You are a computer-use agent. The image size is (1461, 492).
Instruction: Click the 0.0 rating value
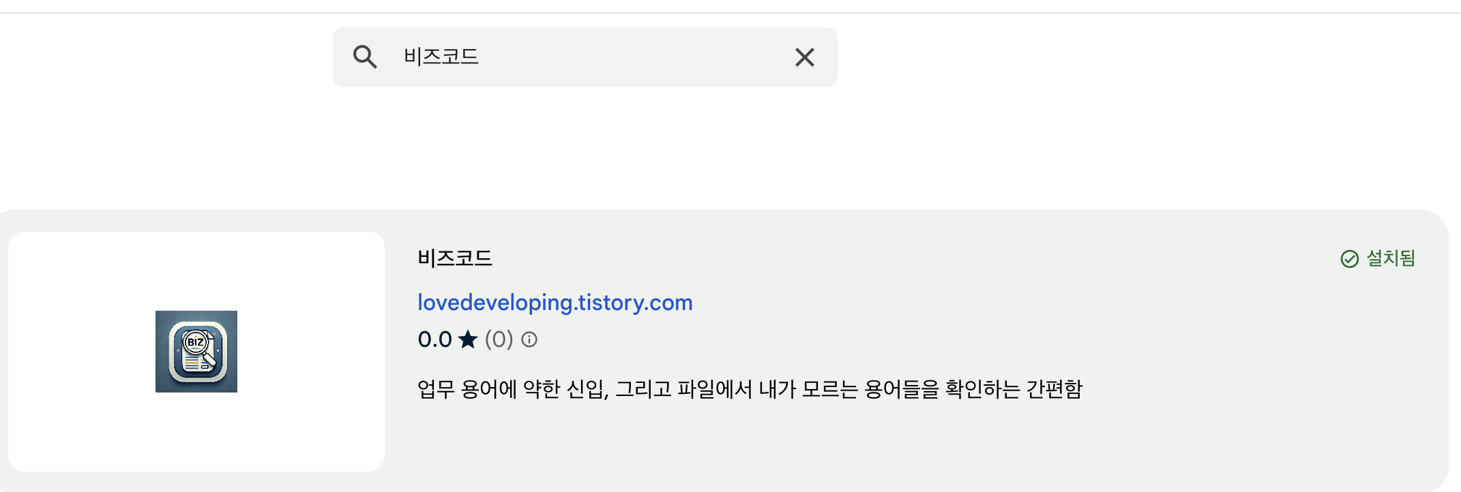[x=433, y=339]
